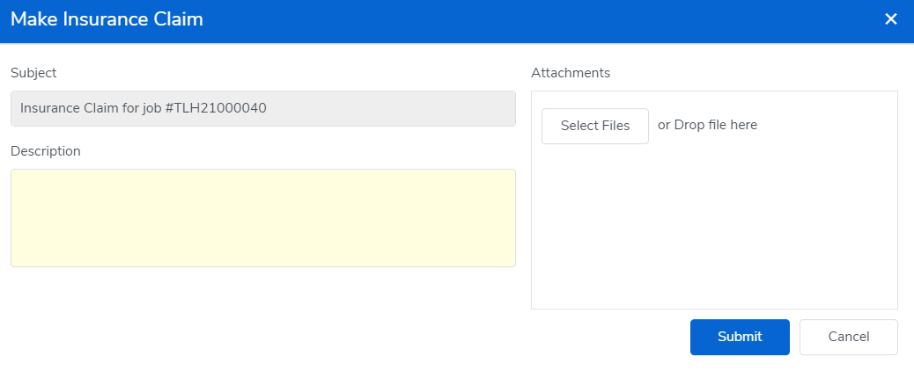Choose files to attach via Select Files
Viewport: 914px width, 371px height.
tap(595, 126)
